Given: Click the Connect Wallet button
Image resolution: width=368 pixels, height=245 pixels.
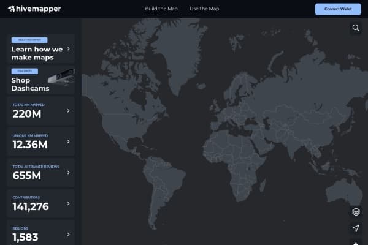Looking at the screenshot, I should pos(338,9).
